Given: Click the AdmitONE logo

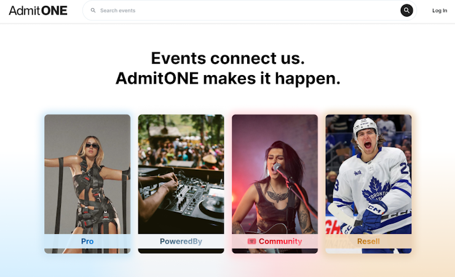Looking at the screenshot, I should coord(38,10).
